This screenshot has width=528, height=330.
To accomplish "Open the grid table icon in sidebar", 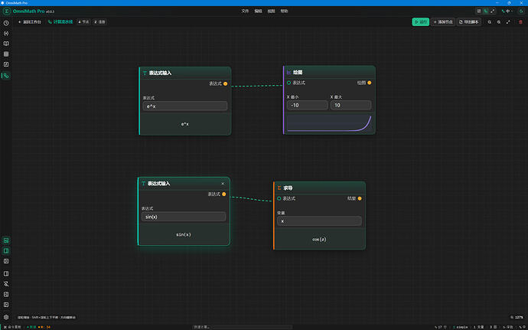I will (6, 54).
